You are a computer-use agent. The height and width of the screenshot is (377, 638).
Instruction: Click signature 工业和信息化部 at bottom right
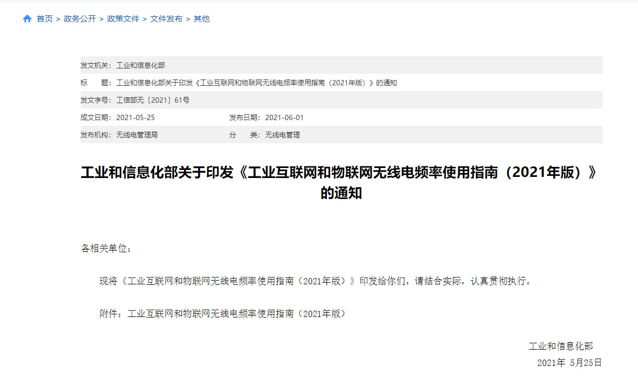(x=560, y=346)
